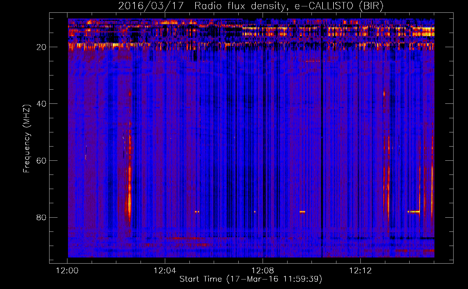
Task: Click the 12:12 time tick label
Action: click(x=360, y=271)
